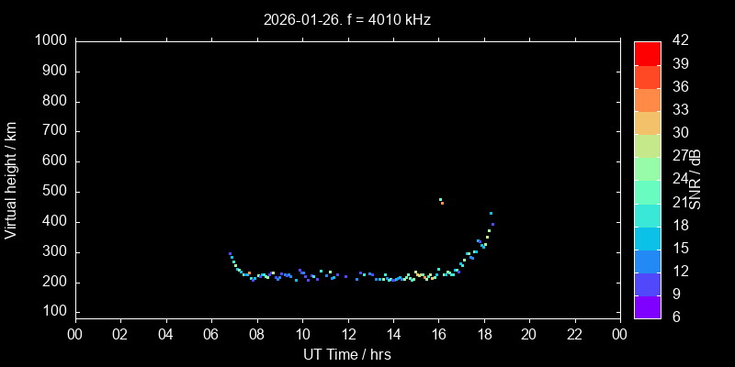This screenshot has width=735, height=367.
Task: Click the red 39–42 dB colorbar segment
Action: (x=647, y=52)
